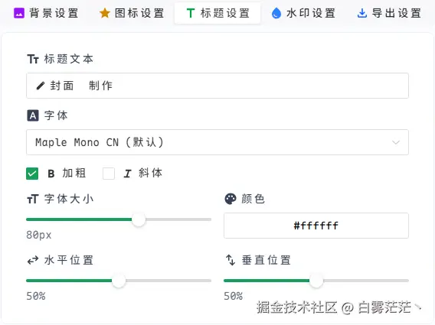Click the vertical arrows icon by 垂直位置

tap(231, 260)
